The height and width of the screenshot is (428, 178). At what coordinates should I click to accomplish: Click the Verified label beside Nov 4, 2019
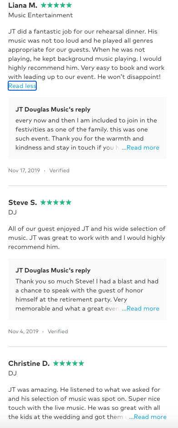coord(58,331)
